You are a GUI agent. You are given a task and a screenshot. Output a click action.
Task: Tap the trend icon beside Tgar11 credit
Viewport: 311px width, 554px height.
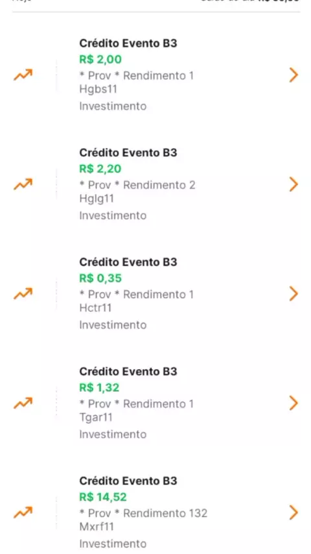tap(23, 403)
